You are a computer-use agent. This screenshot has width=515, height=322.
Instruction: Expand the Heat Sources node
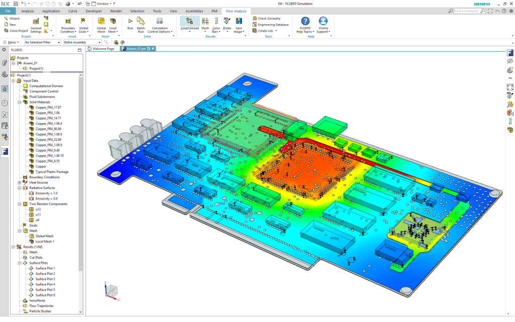(x=20, y=183)
